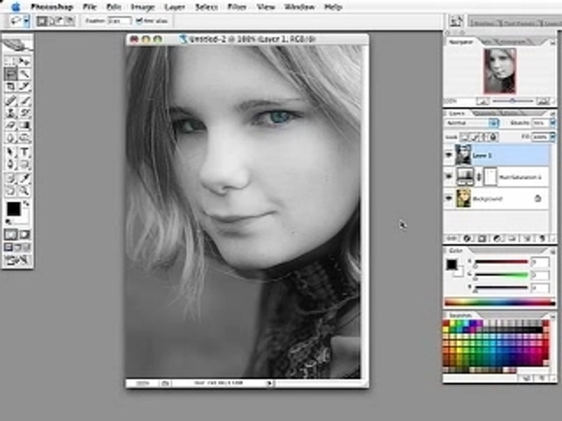Open the File menu
The height and width of the screenshot is (421, 562).
[90, 7]
